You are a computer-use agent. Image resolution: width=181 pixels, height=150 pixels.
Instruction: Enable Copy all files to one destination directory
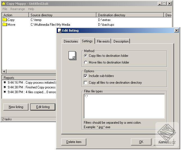pyautogui.click(x=85, y=83)
